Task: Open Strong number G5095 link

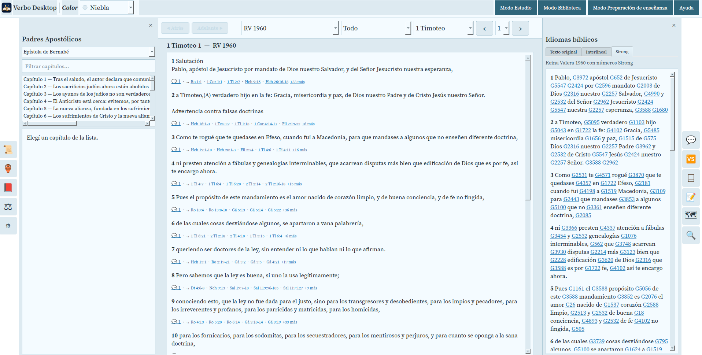Action: point(592,122)
